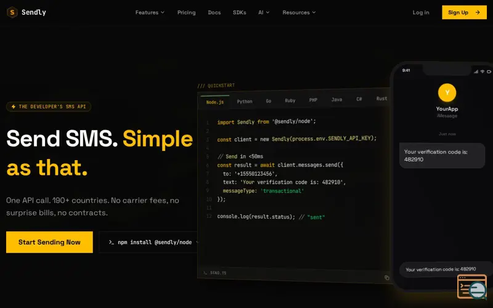Click the console.log(result.status) code line
This screenshot has width=493, height=308.
(271, 217)
